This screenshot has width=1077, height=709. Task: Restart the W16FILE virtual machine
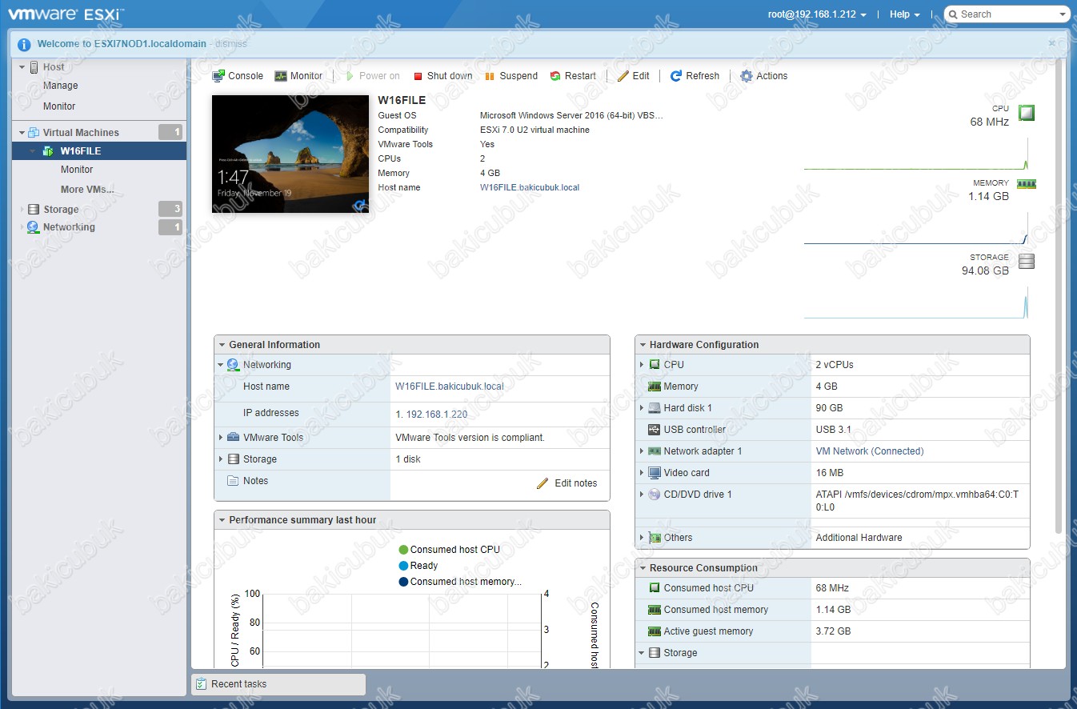(x=573, y=76)
